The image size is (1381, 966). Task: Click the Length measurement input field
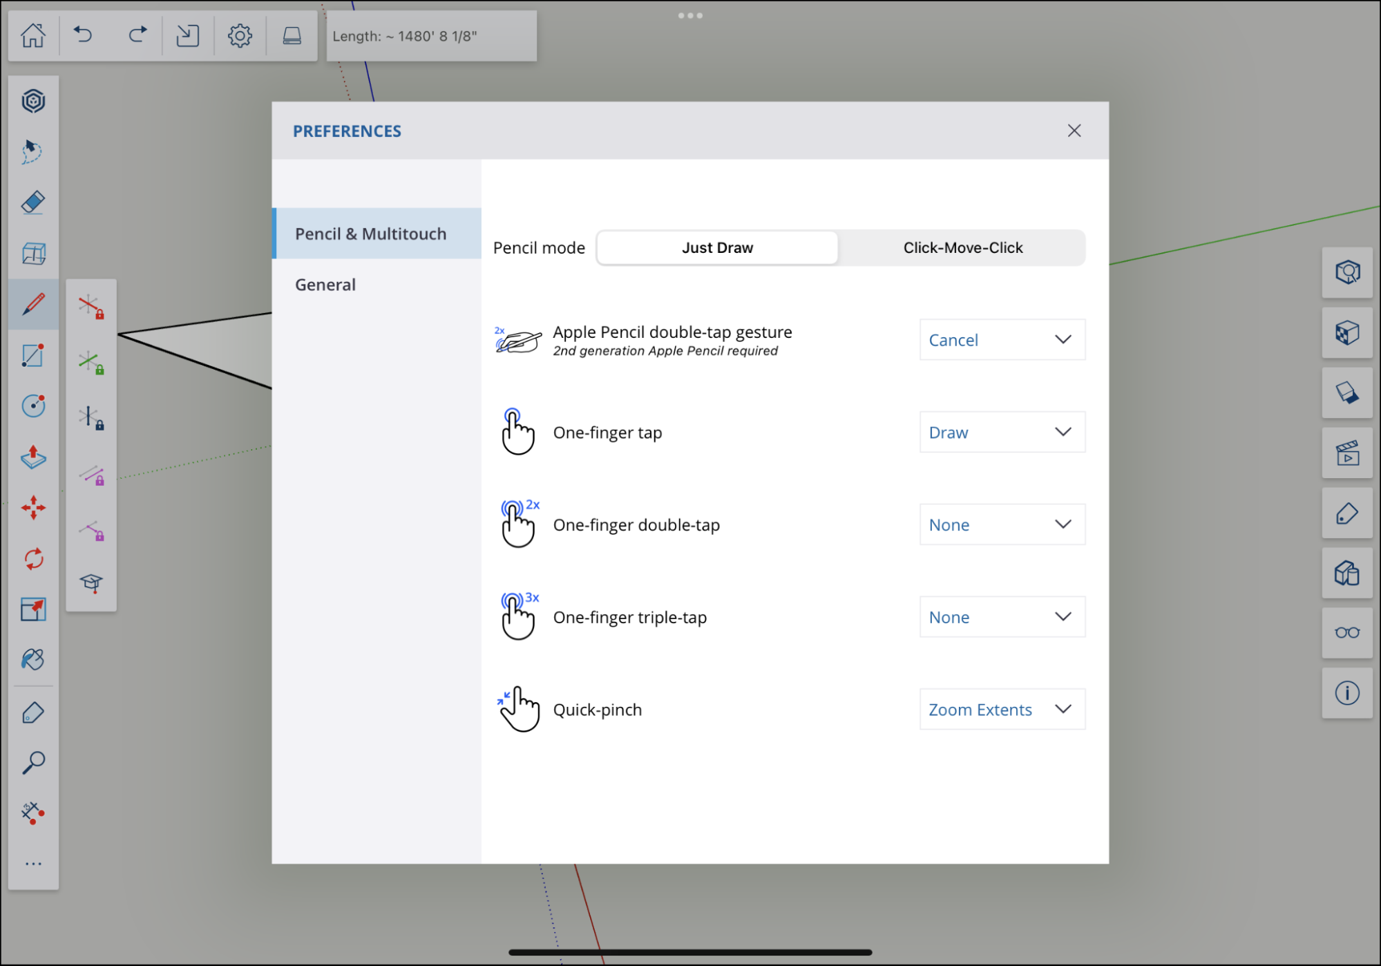tap(431, 36)
